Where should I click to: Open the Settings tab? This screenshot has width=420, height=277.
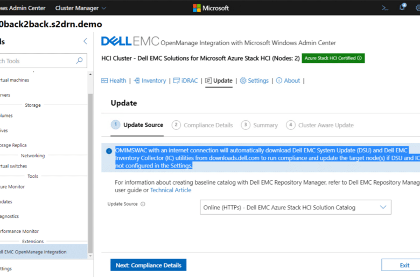point(254,81)
